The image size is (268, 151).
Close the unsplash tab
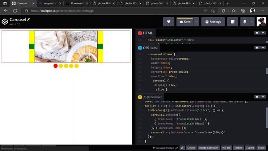click(60, 3)
